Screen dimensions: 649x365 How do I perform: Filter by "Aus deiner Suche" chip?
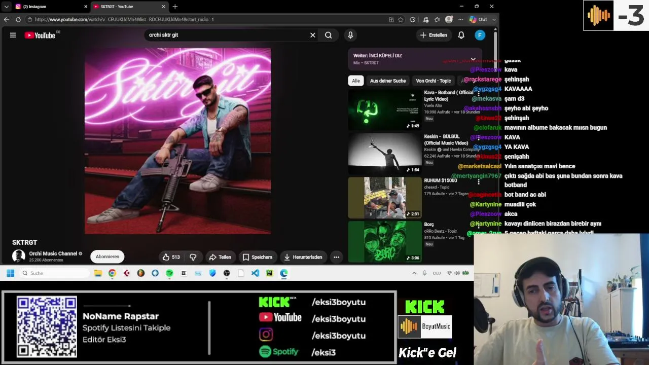[388, 81]
